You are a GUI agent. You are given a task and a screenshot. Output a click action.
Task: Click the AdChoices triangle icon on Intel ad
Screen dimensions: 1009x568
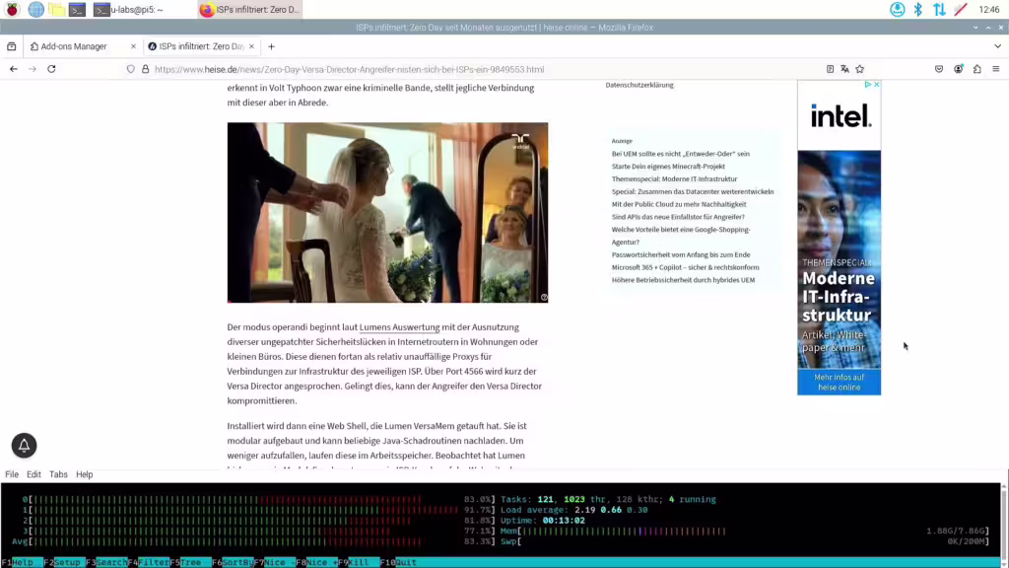(x=867, y=85)
